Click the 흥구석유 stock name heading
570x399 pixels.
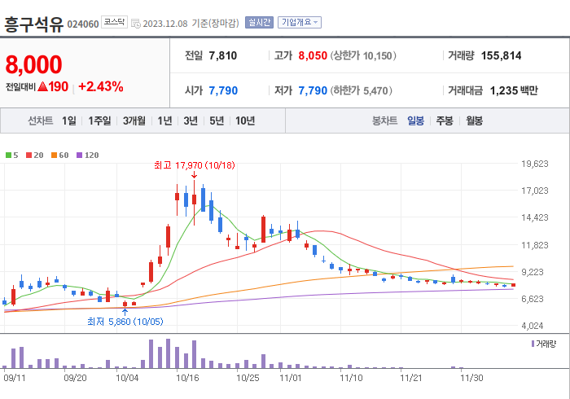pyautogui.click(x=34, y=24)
